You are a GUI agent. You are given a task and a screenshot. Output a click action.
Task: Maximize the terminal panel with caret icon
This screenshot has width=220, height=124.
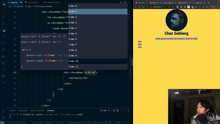point(125,111)
